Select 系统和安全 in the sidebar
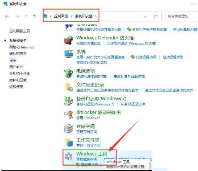The height and width of the screenshot is (171, 198). point(18,41)
